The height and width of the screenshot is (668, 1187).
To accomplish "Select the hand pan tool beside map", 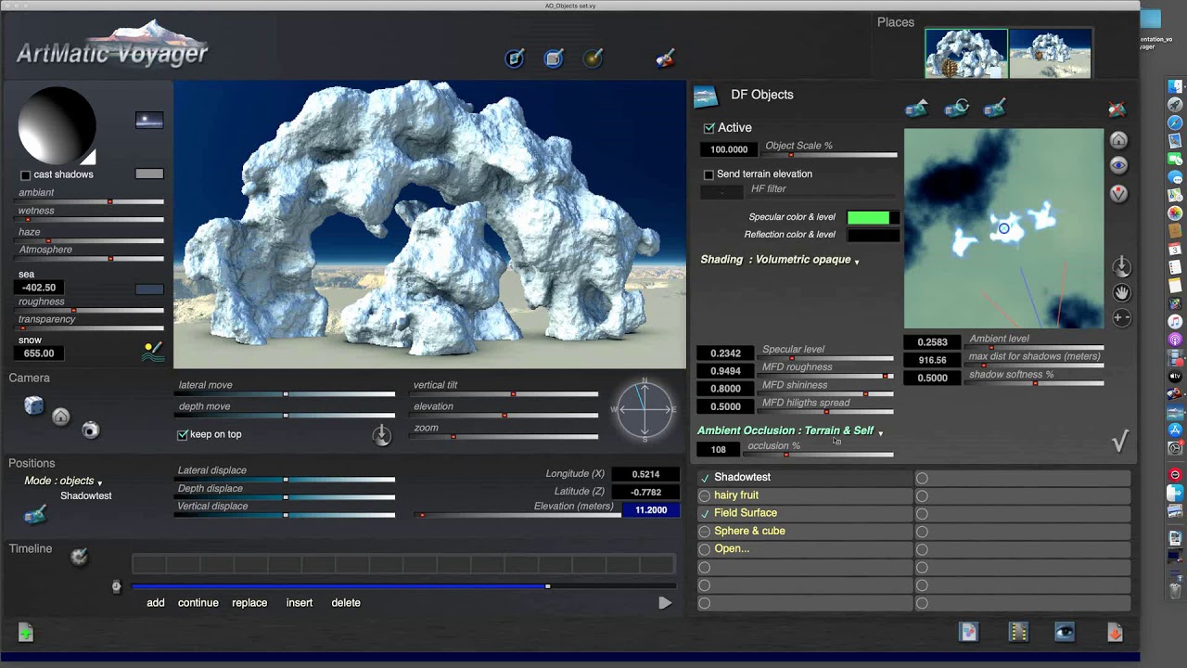I will (x=1121, y=292).
